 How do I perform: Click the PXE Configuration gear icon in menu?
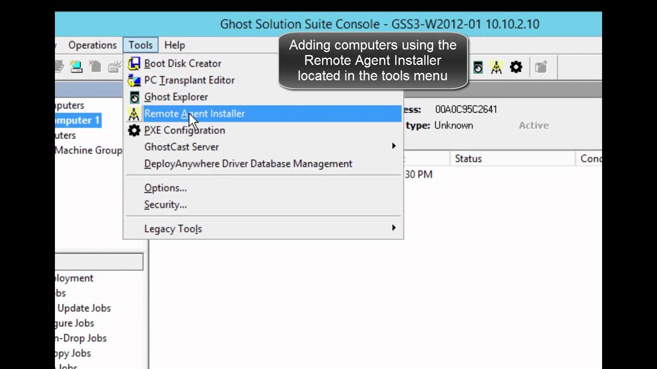click(x=134, y=130)
